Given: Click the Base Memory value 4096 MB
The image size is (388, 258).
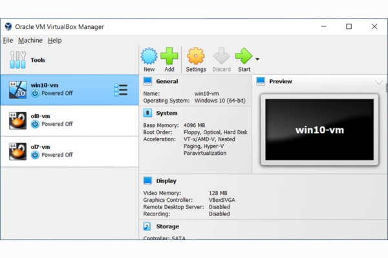Looking at the screenshot, I should tap(194, 125).
